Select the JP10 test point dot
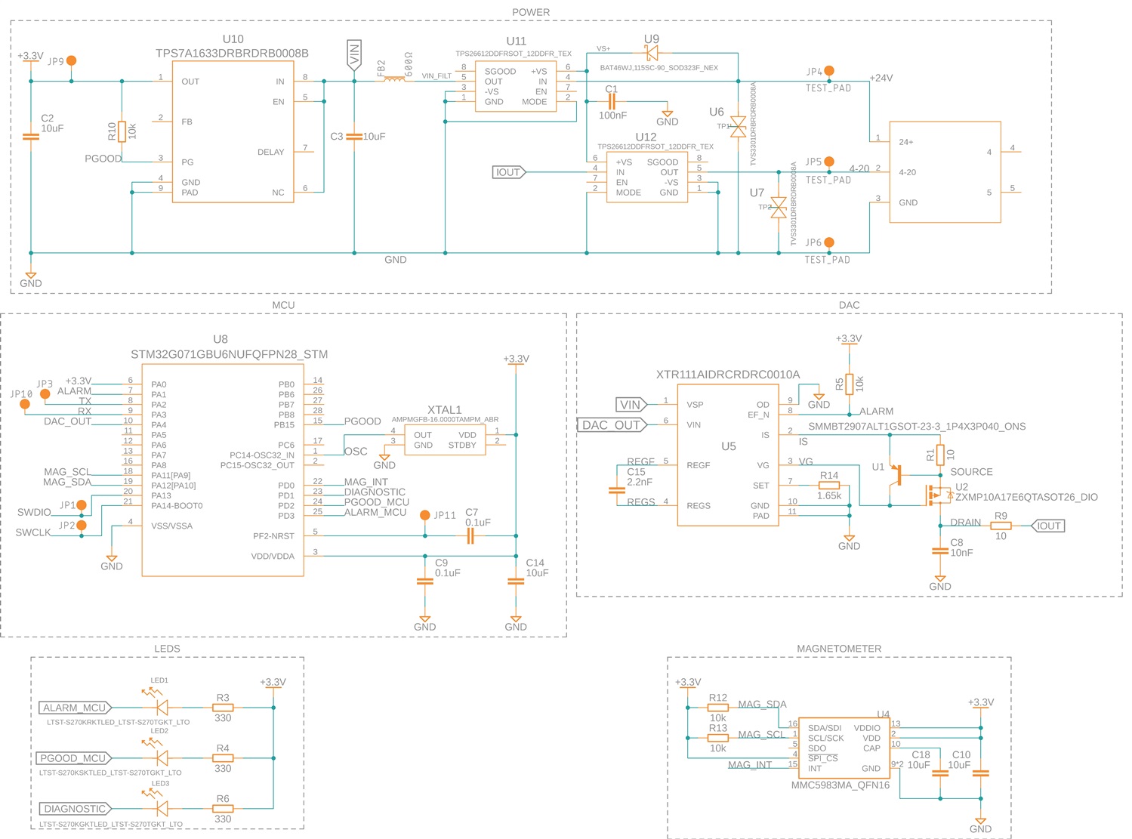Viewport: 1132px width, 839px height. click(25, 404)
